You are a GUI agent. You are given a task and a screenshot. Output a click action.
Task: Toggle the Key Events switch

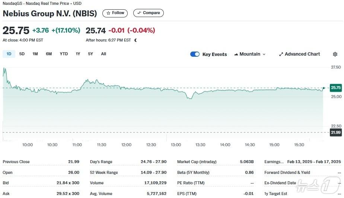(195, 54)
